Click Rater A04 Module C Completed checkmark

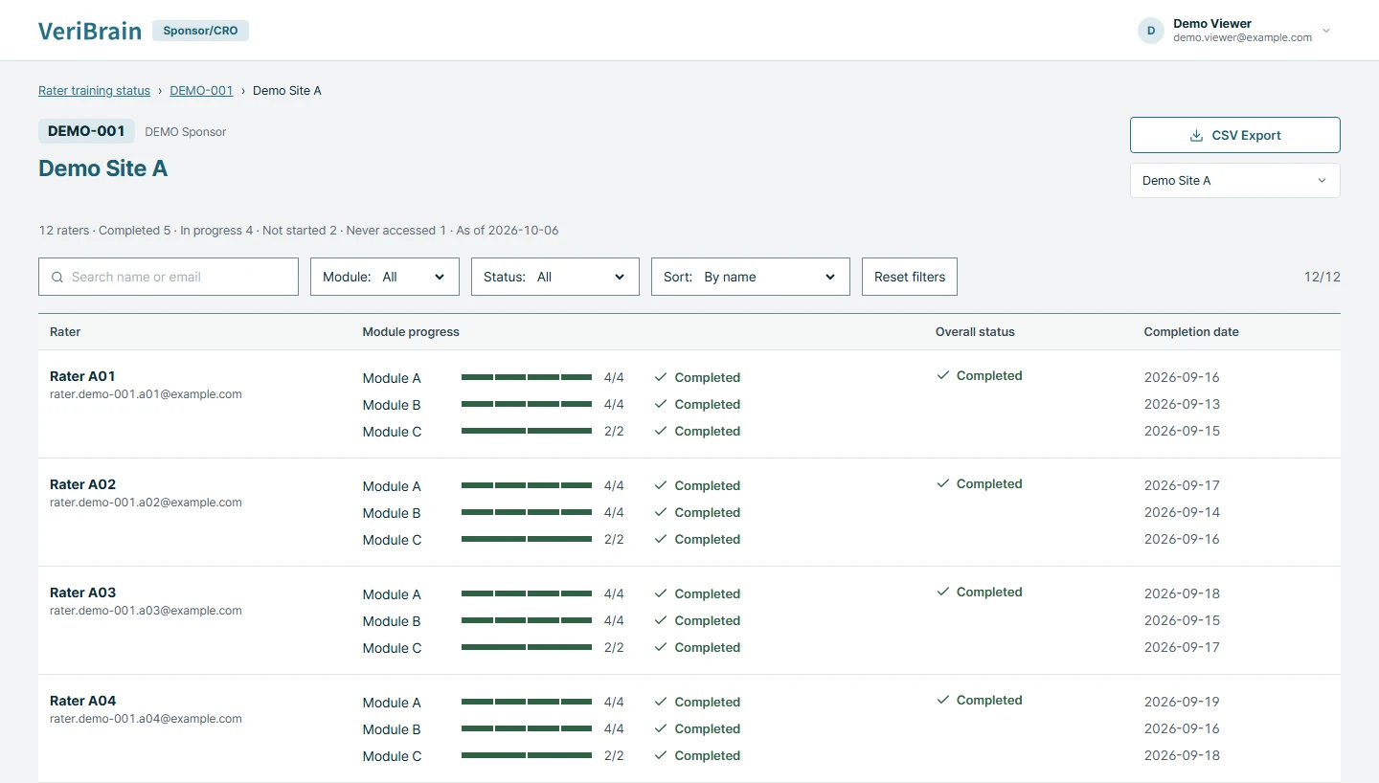661,755
